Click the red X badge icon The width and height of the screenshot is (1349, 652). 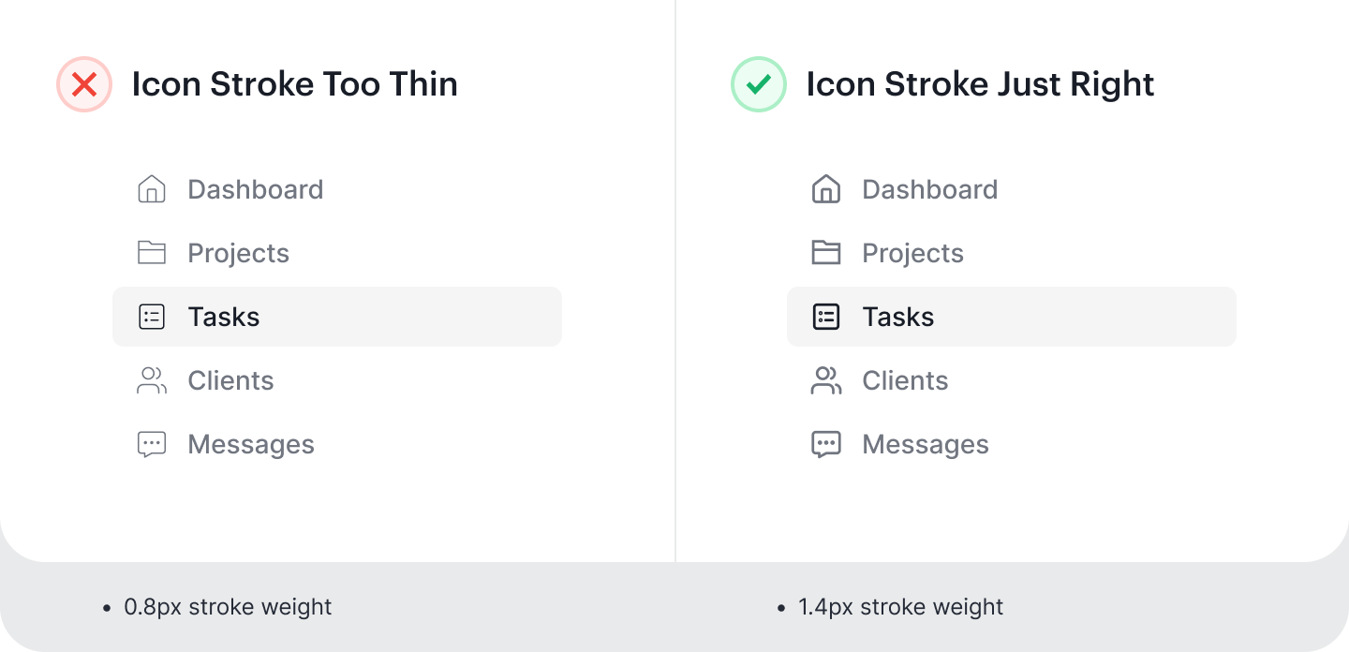84,84
